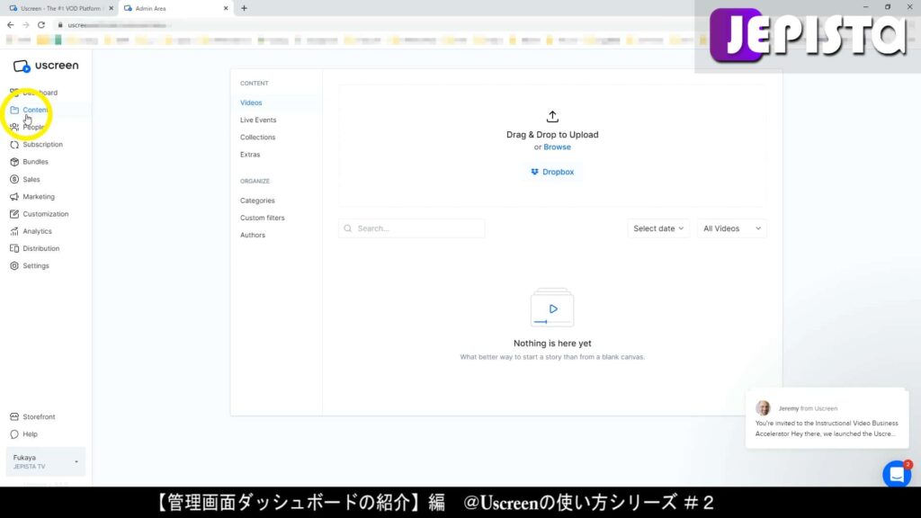Open Extras section
Viewport: 921px width, 518px height.
[250, 155]
